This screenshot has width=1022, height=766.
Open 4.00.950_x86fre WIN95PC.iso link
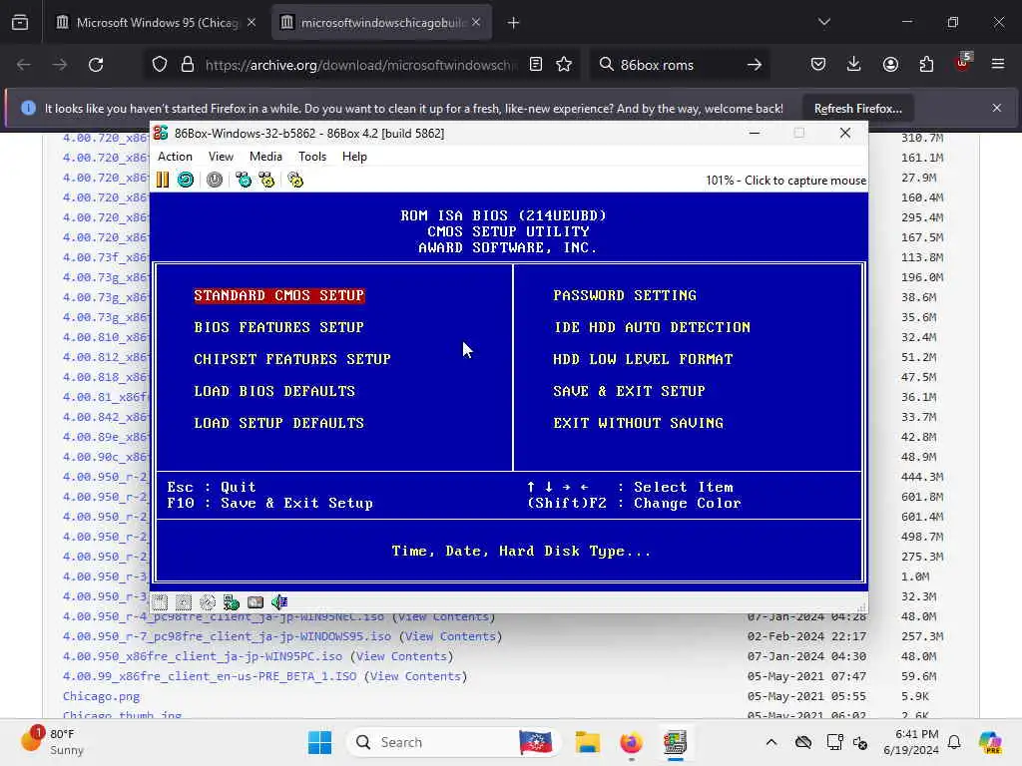pos(202,656)
